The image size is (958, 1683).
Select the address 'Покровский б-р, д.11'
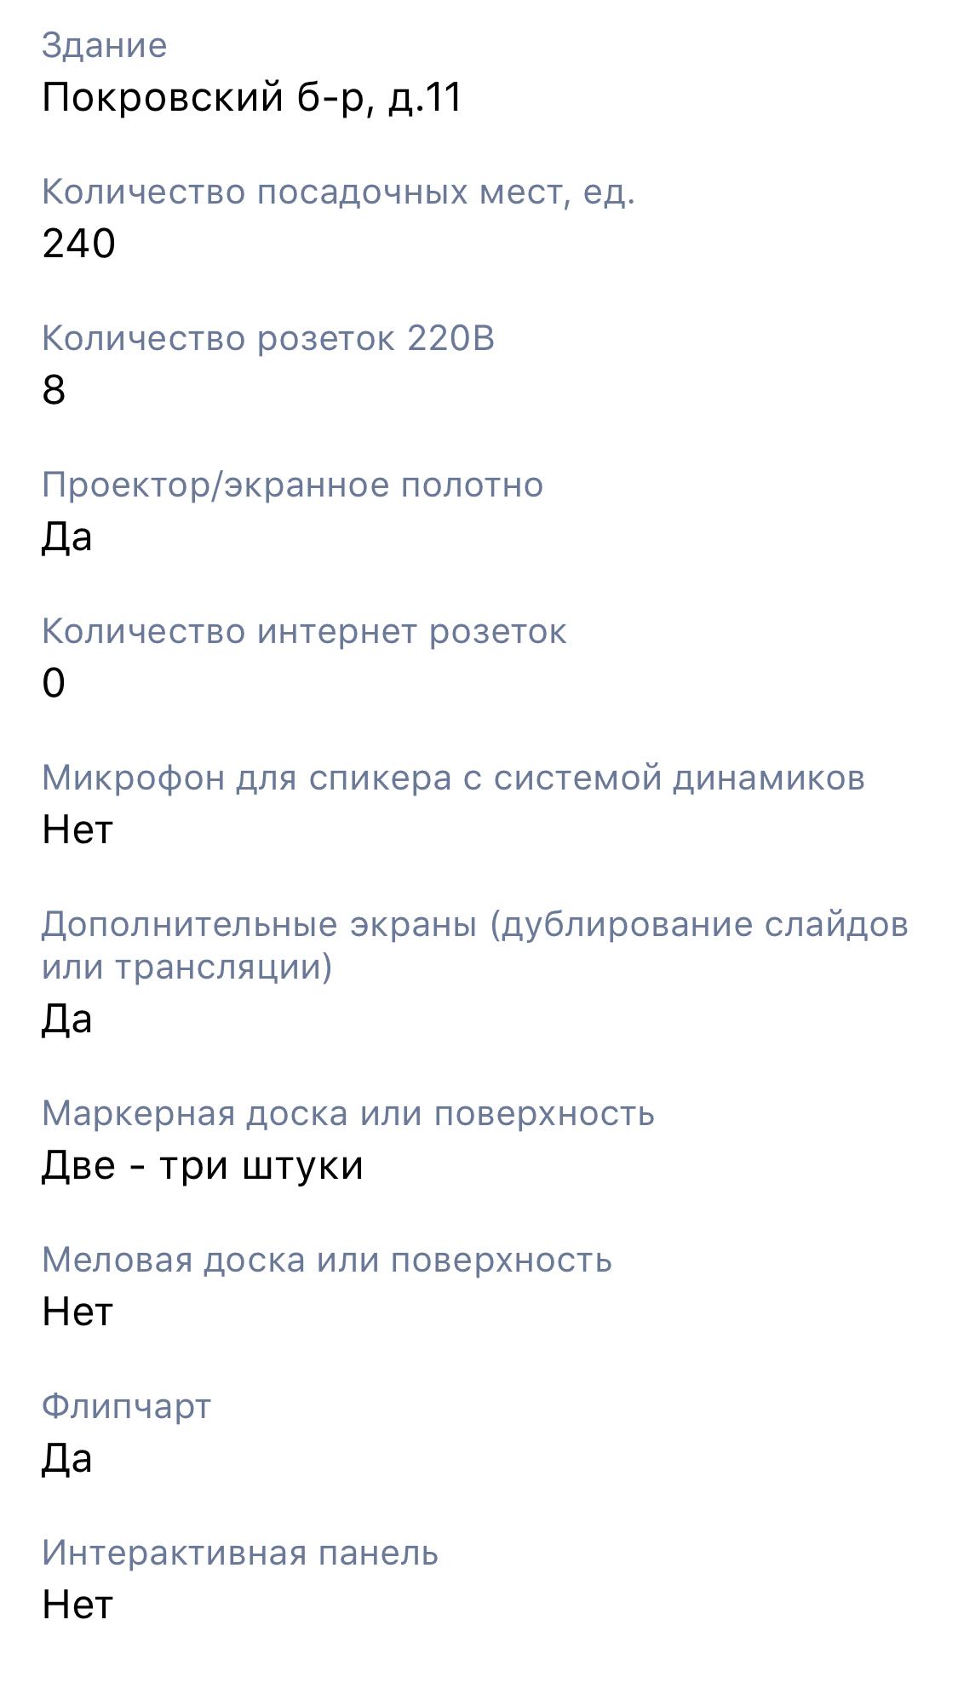tap(251, 97)
